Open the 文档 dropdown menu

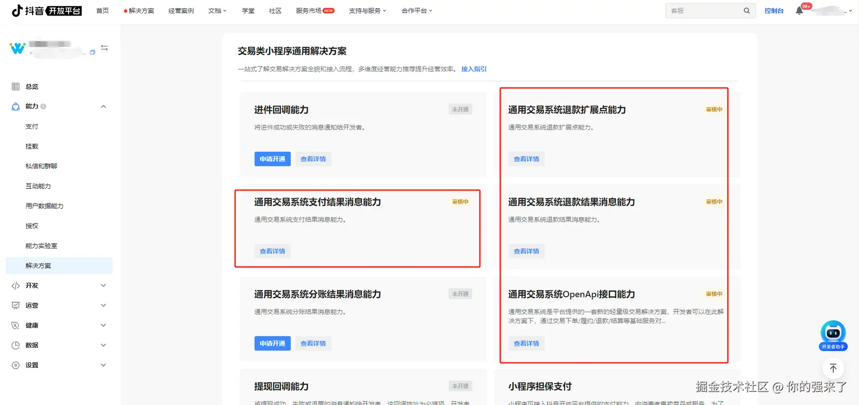[x=217, y=11]
